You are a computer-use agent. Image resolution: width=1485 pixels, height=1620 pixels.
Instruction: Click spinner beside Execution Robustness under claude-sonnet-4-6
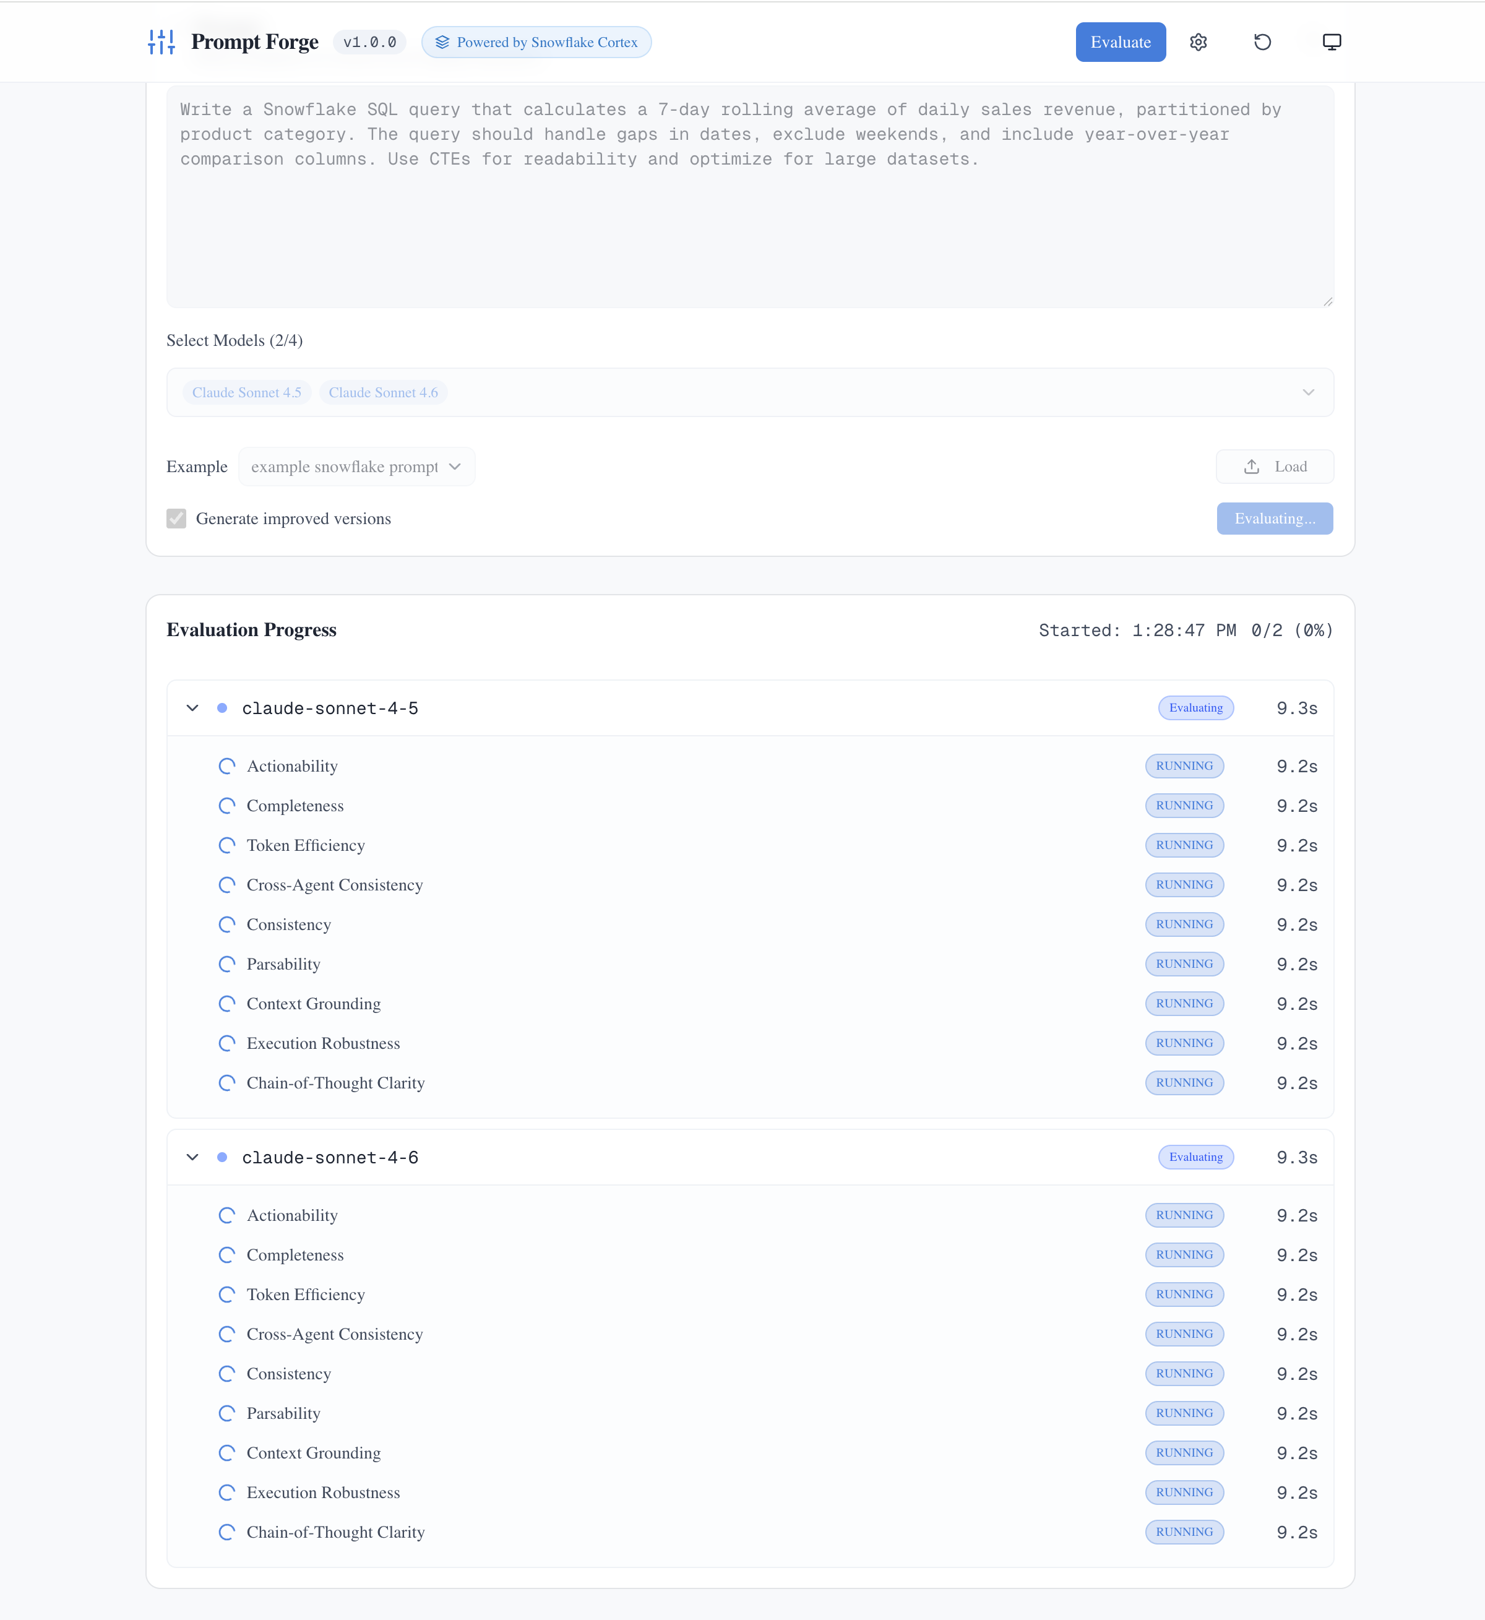(x=226, y=1493)
